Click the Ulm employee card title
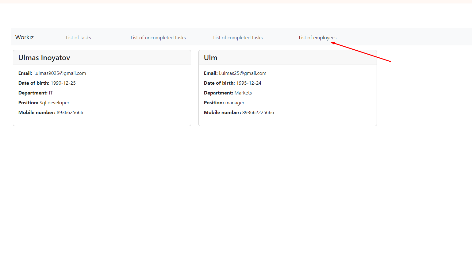Image resolution: width=472 pixels, height=273 pixels. (x=211, y=58)
